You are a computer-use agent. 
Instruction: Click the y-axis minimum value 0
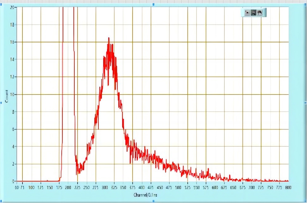pos(13,181)
